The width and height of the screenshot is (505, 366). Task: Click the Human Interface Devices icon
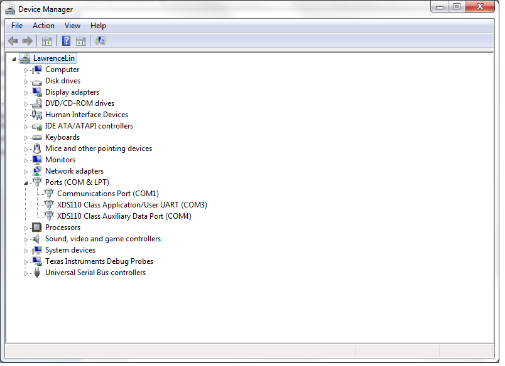[x=37, y=115]
